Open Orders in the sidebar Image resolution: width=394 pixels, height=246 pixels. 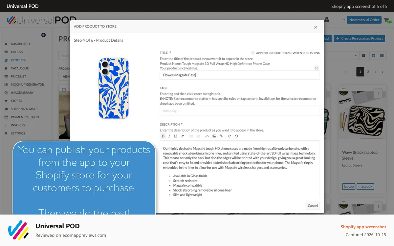point(17,52)
